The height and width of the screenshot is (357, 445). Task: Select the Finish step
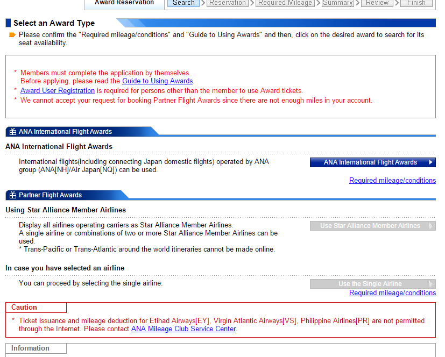tap(416, 3)
